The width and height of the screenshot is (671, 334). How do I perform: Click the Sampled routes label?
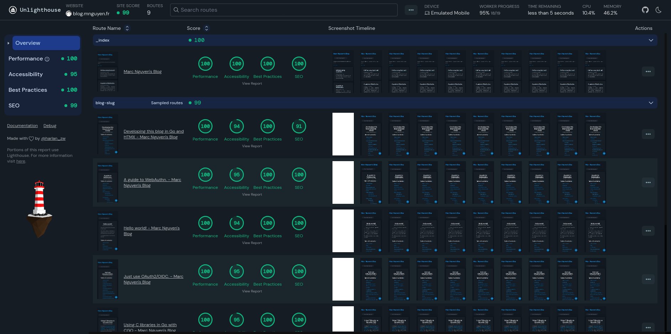pyautogui.click(x=167, y=103)
